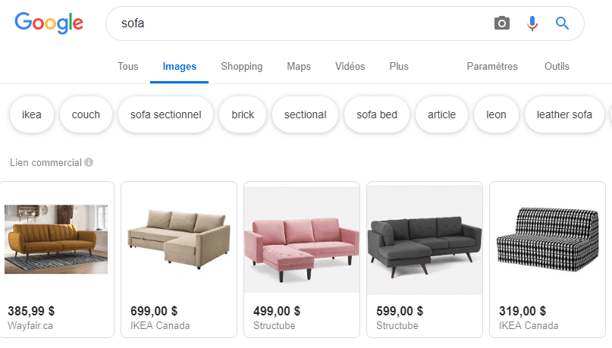View the pink Structube sectional sofa
Viewport: 612px width, 348px height.
(x=302, y=240)
